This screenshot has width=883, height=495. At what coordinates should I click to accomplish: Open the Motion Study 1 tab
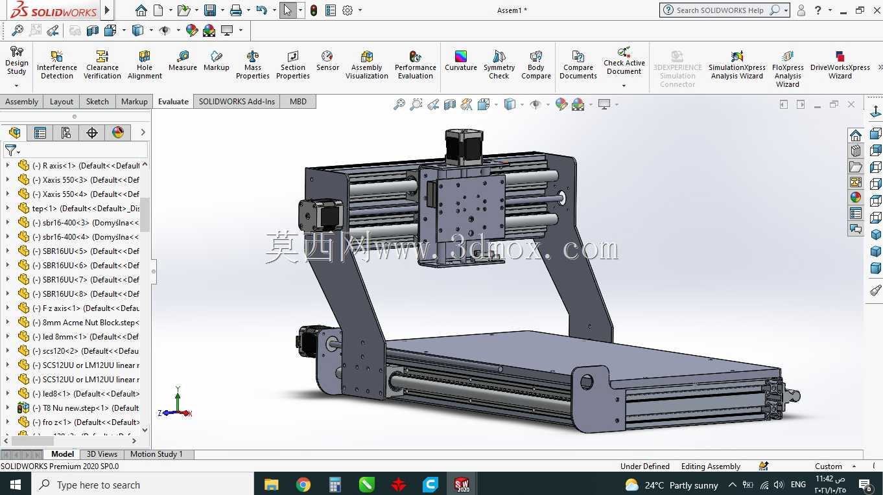pyautogui.click(x=156, y=454)
